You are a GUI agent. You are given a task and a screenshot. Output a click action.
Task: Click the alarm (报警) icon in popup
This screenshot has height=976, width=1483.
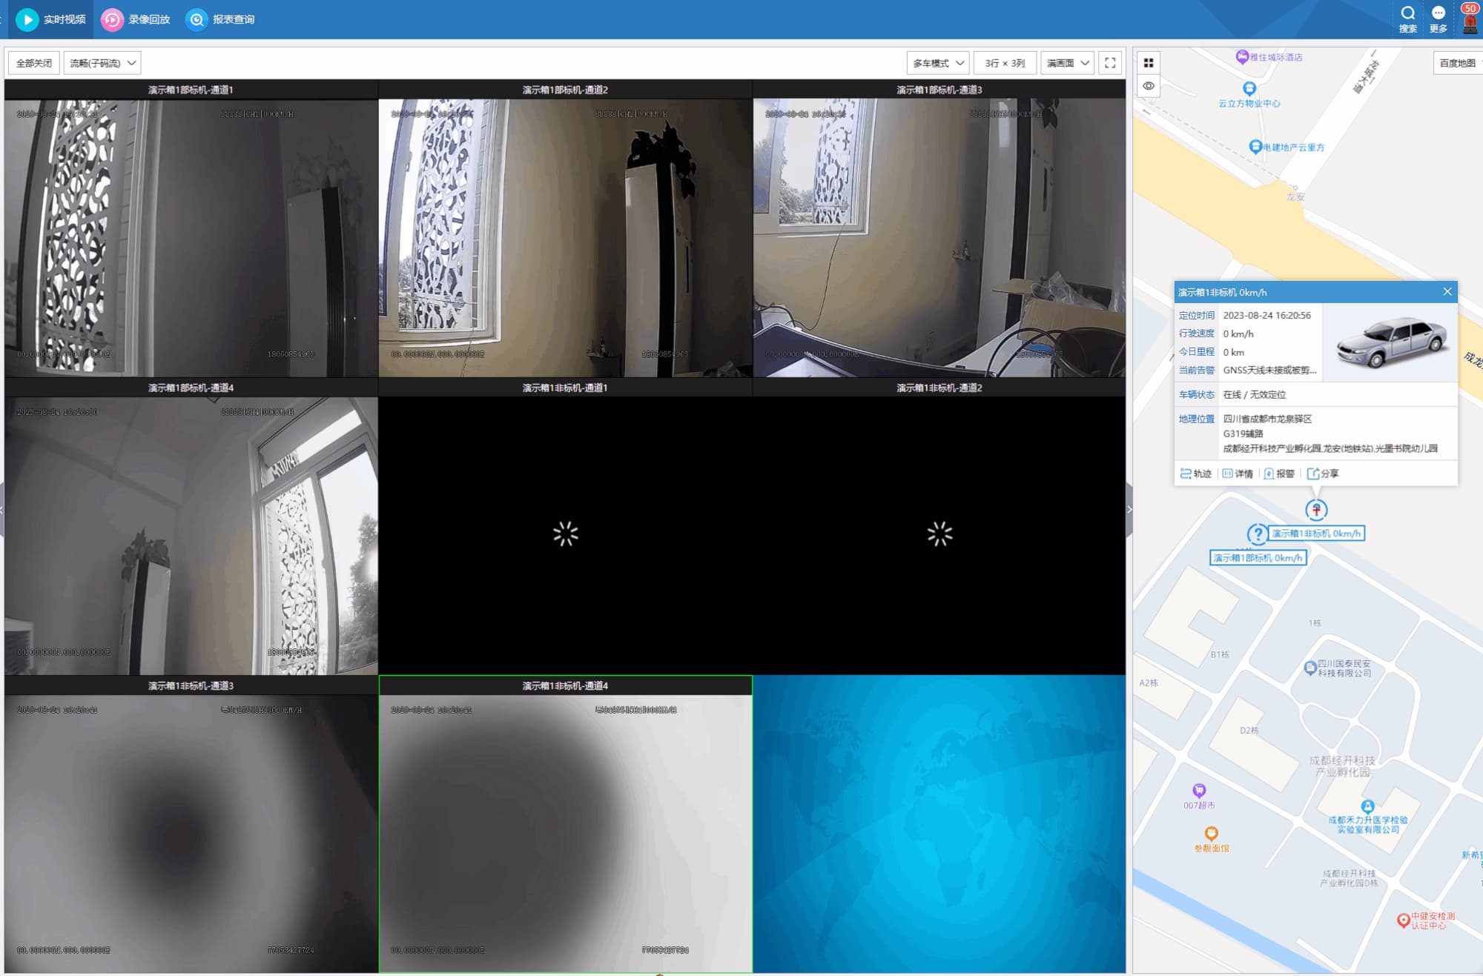click(x=1269, y=474)
